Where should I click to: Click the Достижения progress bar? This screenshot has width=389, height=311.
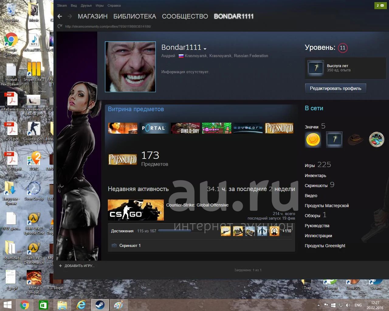[x=174, y=231]
